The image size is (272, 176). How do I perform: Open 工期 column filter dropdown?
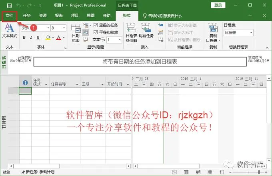(102, 85)
